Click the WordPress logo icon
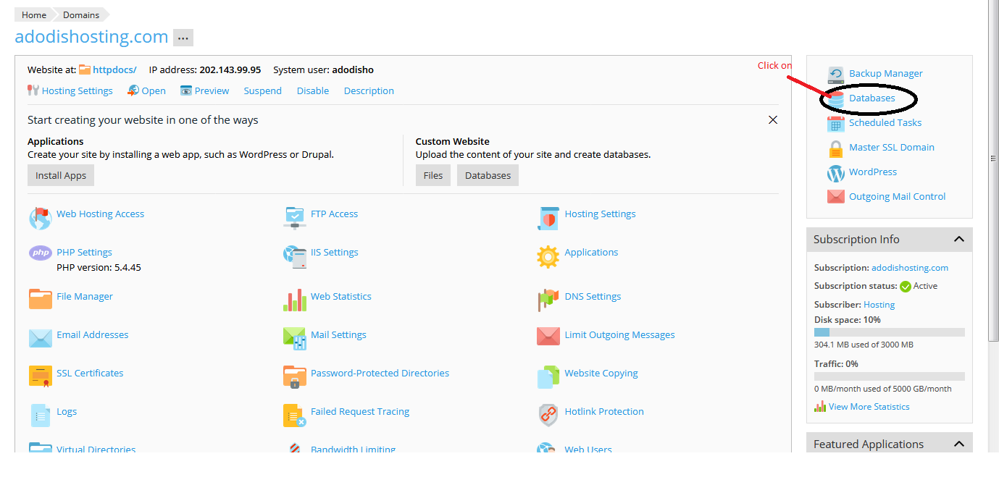 (835, 173)
